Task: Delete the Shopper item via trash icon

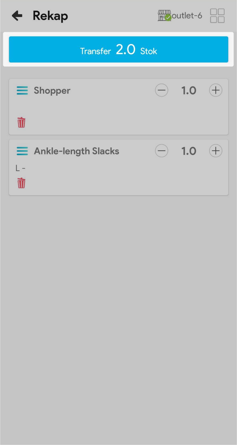Action: pos(21,122)
